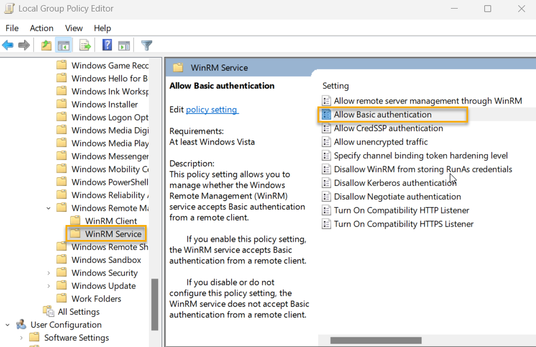Select the Windows PowerShell folder icon
536x347 pixels.
(x=62, y=182)
